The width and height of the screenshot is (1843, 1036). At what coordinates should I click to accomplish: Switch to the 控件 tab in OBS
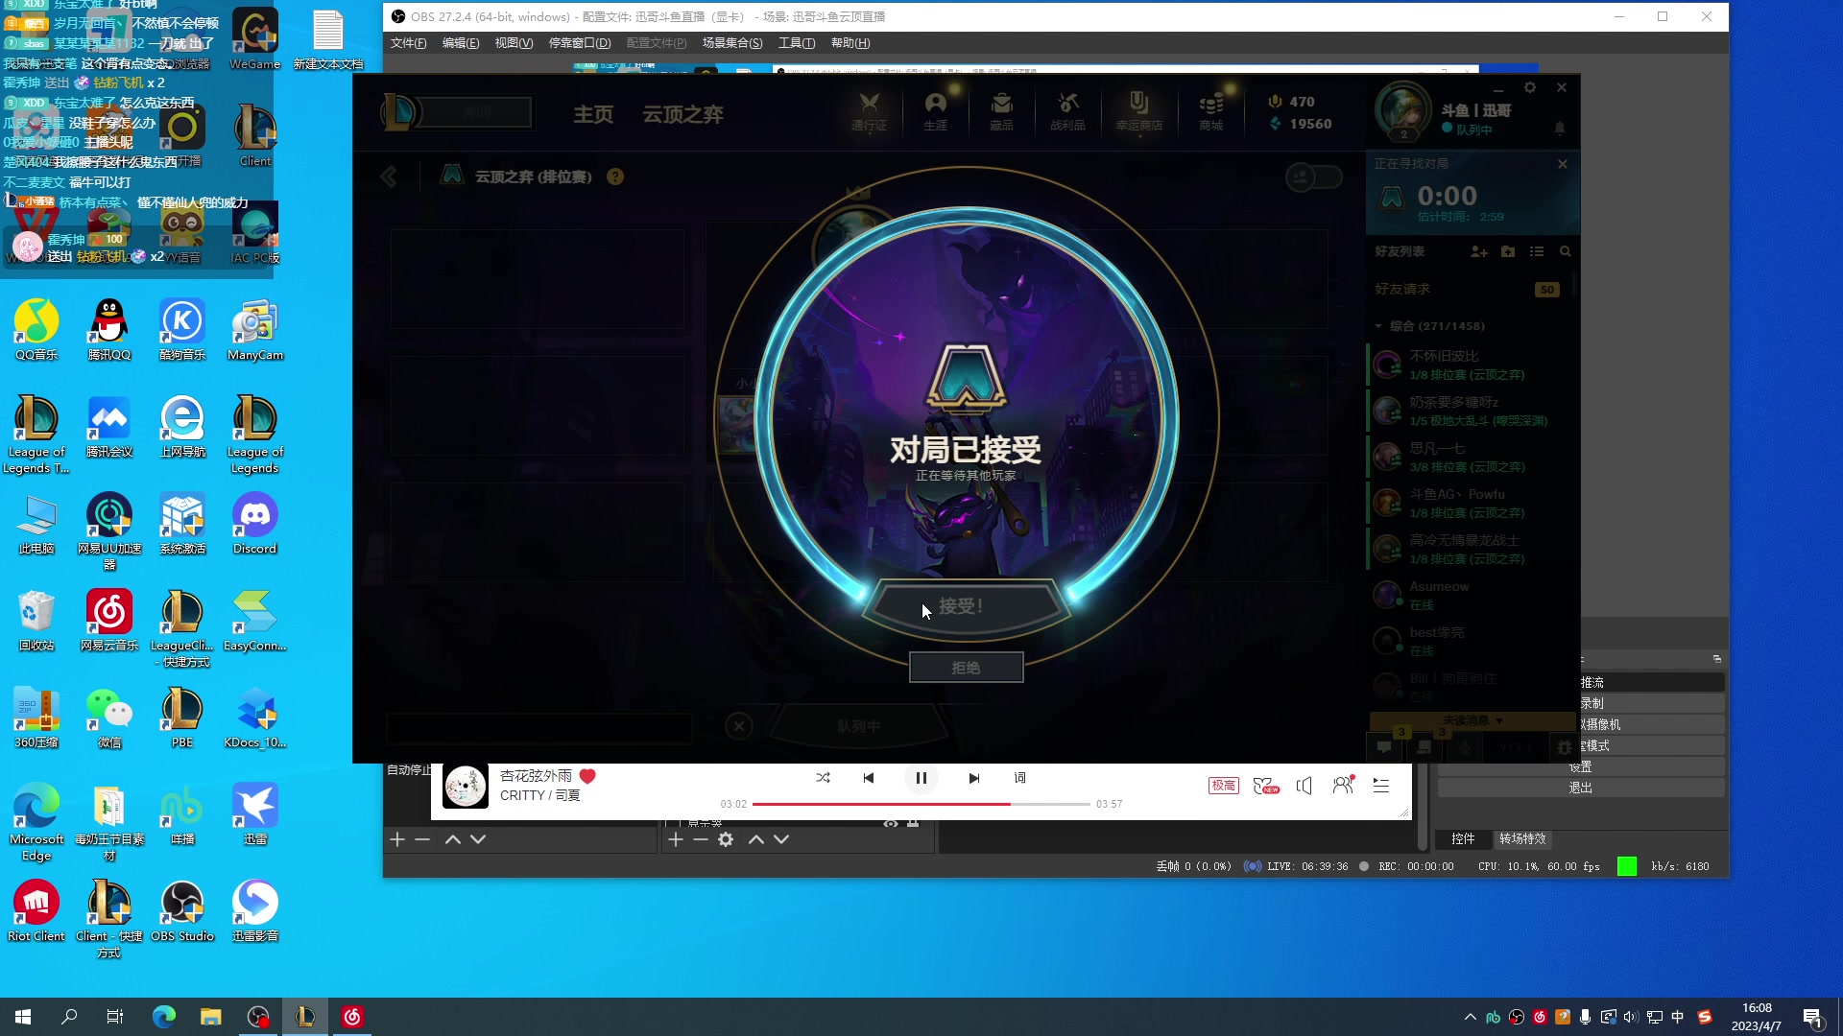[x=1463, y=838]
